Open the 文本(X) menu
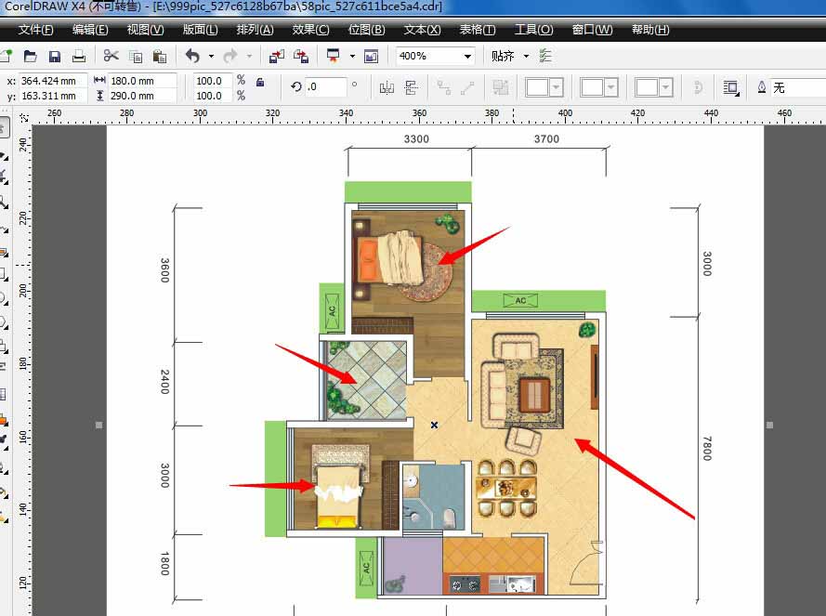The height and width of the screenshot is (616, 826). tap(422, 30)
